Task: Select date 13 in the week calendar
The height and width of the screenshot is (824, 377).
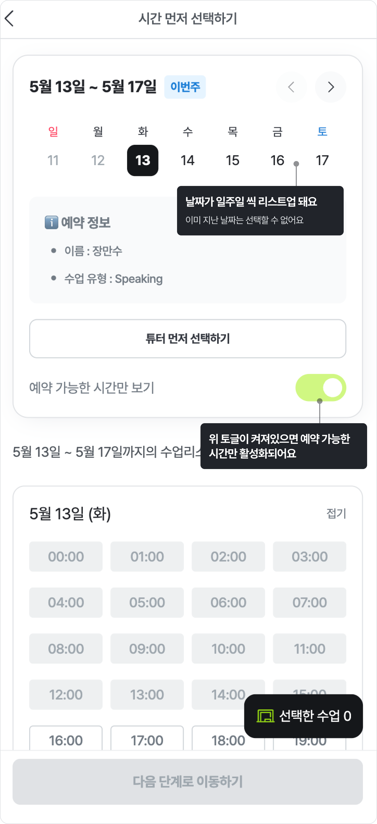Action: click(x=143, y=160)
